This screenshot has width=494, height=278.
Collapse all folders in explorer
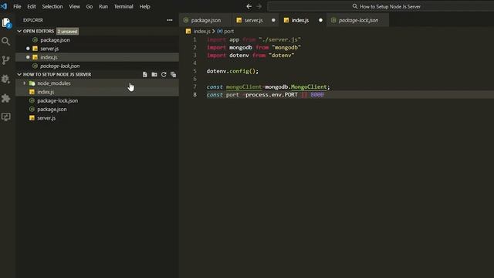point(173,74)
